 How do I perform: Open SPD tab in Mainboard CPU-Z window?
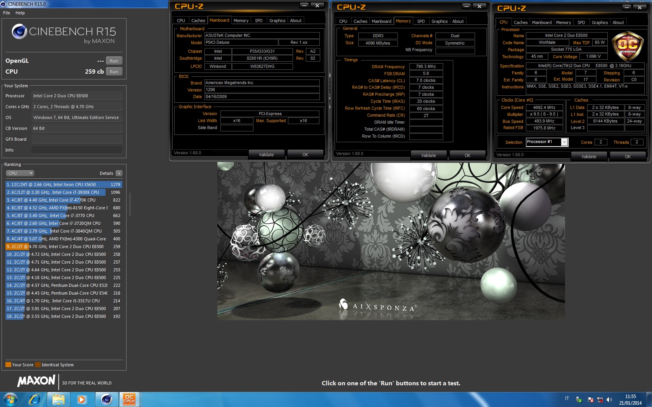pyautogui.click(x=259, y=21)
